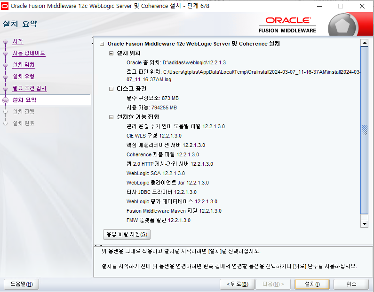
Task: Click the active 설치 요약 step bullet
Action: point(6,100)
